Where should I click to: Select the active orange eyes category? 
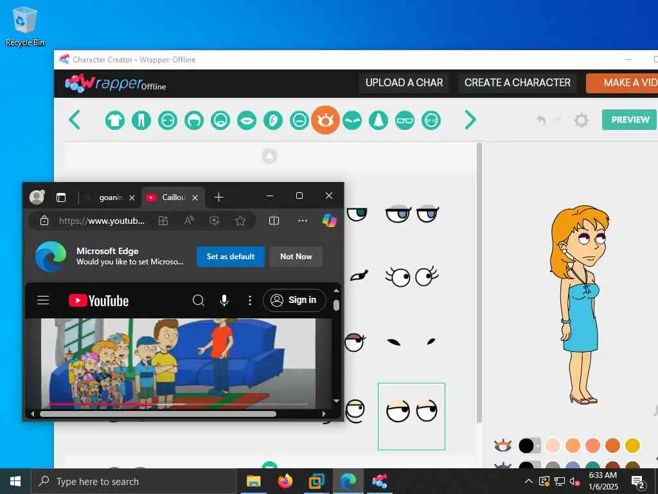(325, 120)
